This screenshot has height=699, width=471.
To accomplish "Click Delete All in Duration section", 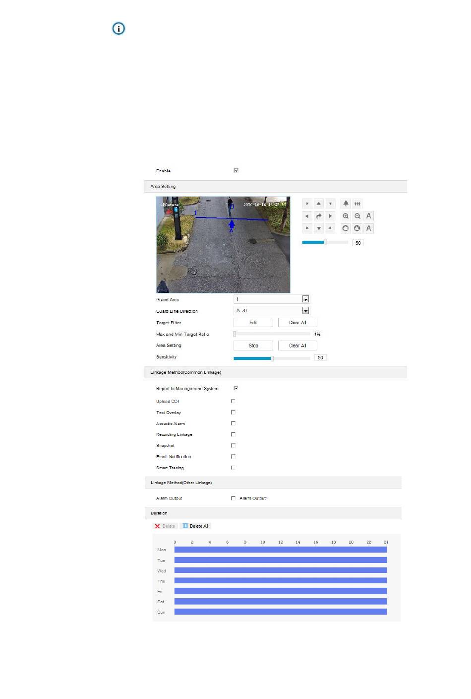I will pos(195,526).
